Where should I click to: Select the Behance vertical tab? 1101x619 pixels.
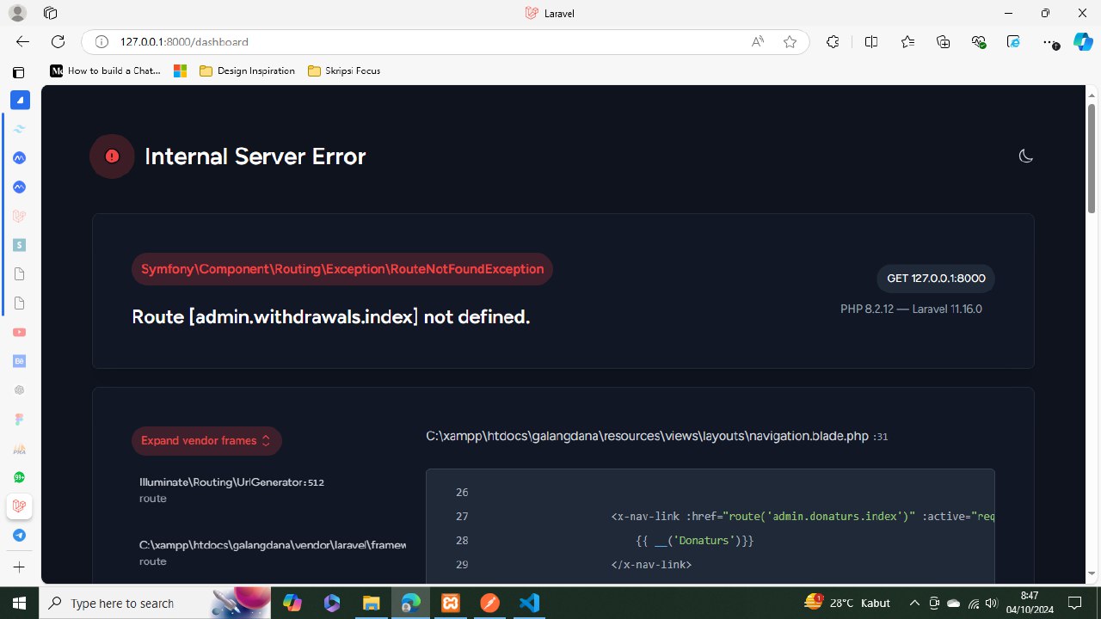tap(19, 361)
